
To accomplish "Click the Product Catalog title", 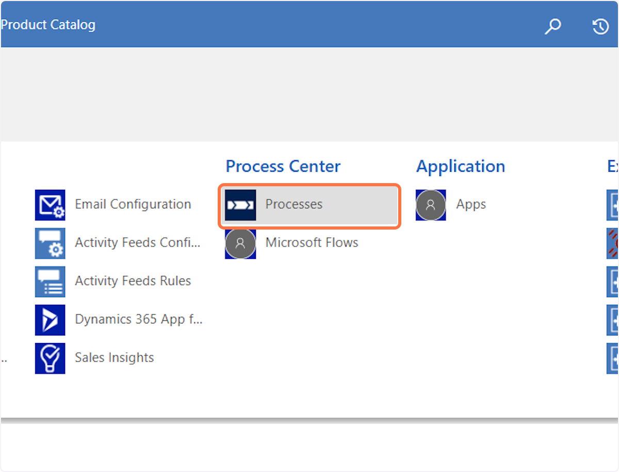I will (48, 25).
